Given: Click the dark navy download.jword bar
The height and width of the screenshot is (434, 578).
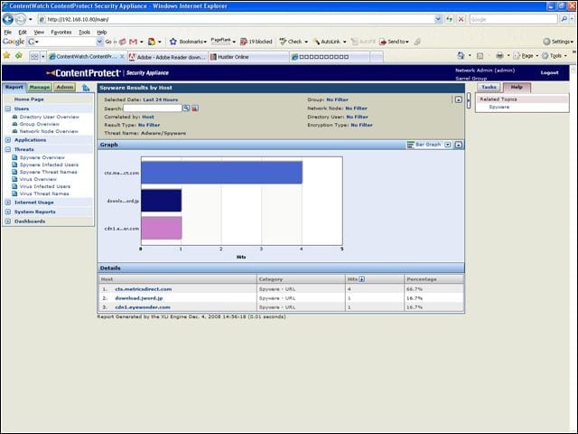Looking at the screenshot, I should click(x=161, y=201).
